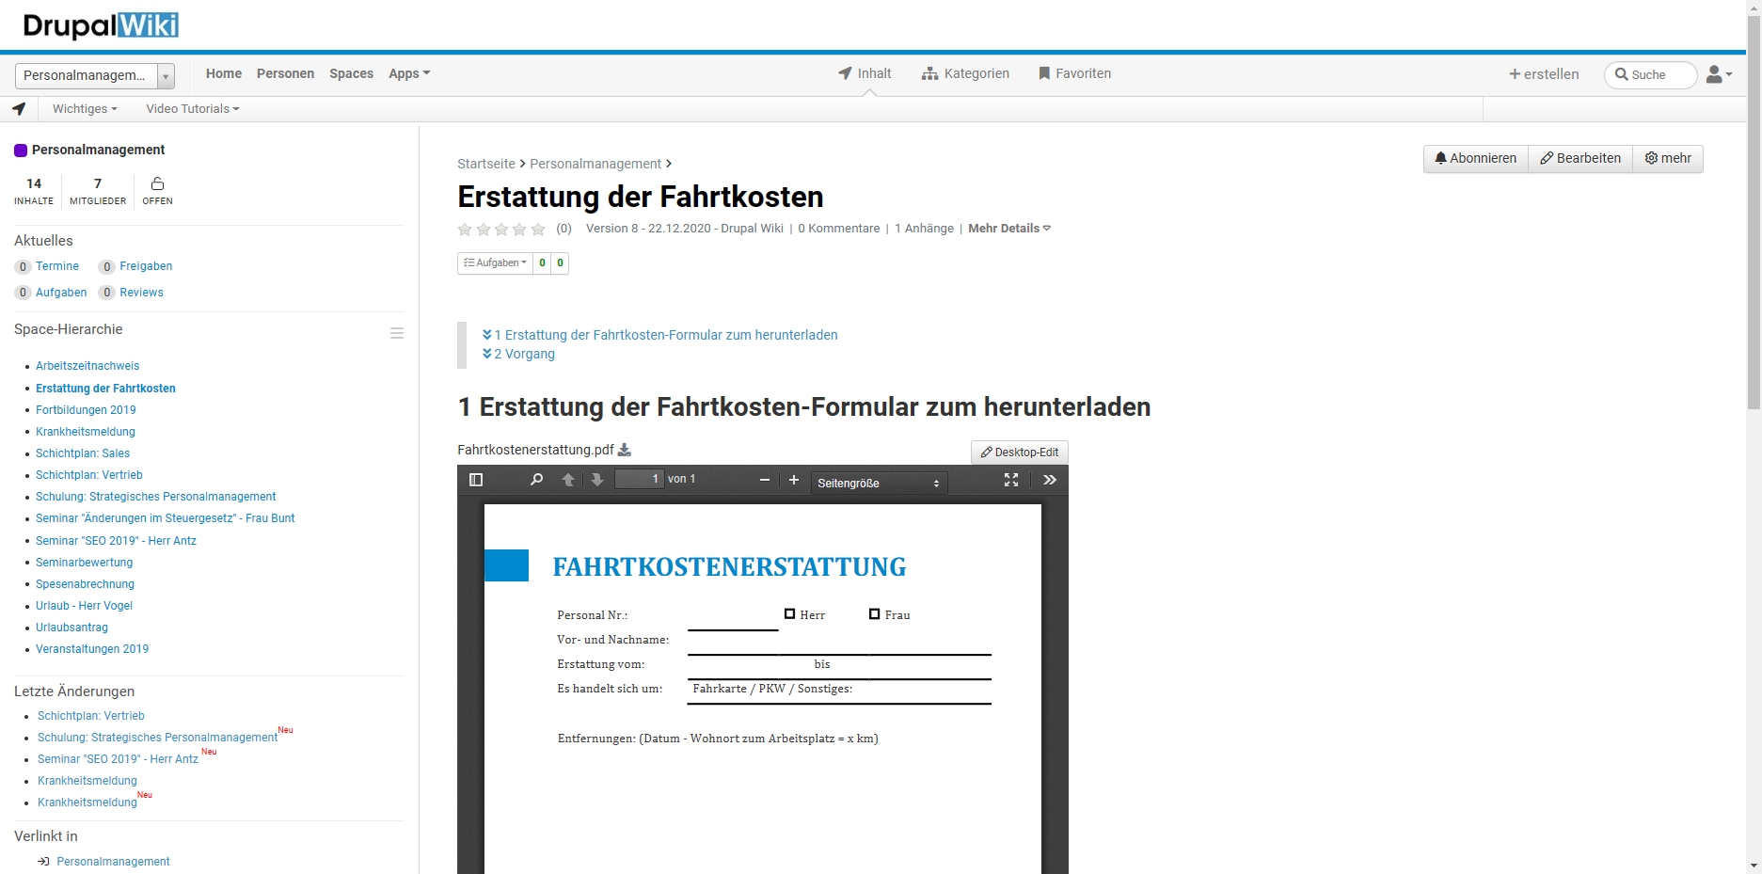This screenshot has height=874, width=1762.
Task: Open the Urlaub - Herr Vogel link
Action: (x=84, y=606)
